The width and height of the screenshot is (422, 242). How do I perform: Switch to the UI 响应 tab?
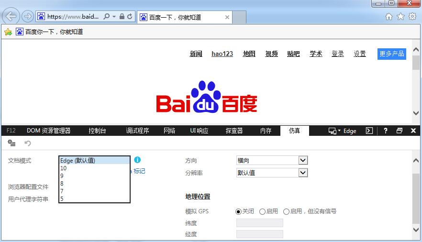(x=199, y=131)
